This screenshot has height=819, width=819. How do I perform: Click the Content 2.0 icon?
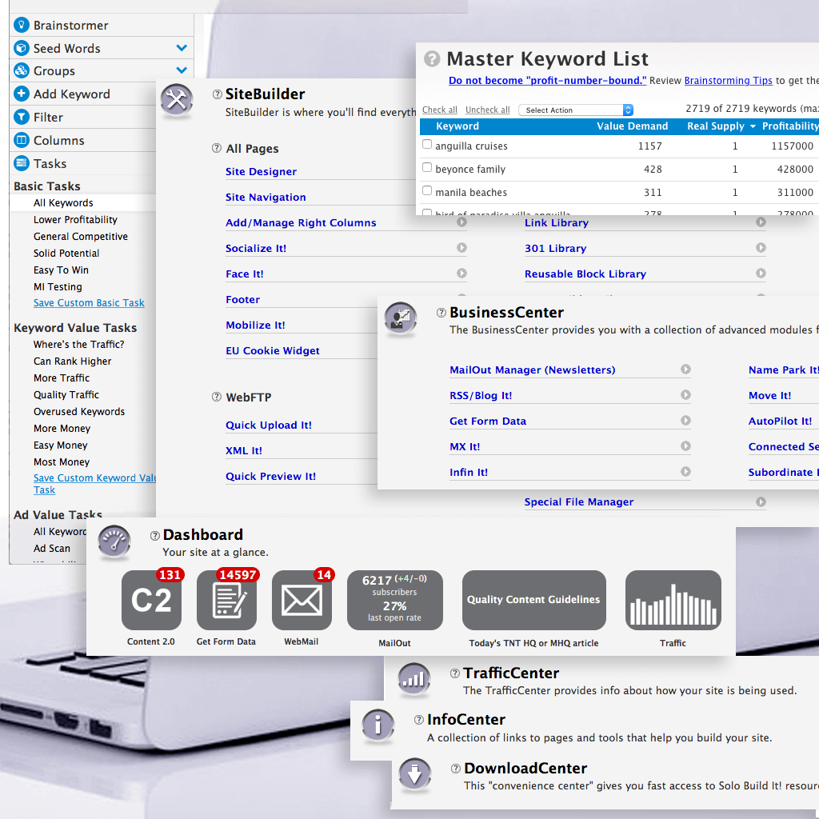151,600
